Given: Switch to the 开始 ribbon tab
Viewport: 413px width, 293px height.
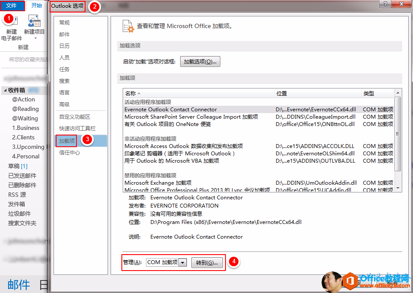Looking at the screenshot, I should 36,6.
